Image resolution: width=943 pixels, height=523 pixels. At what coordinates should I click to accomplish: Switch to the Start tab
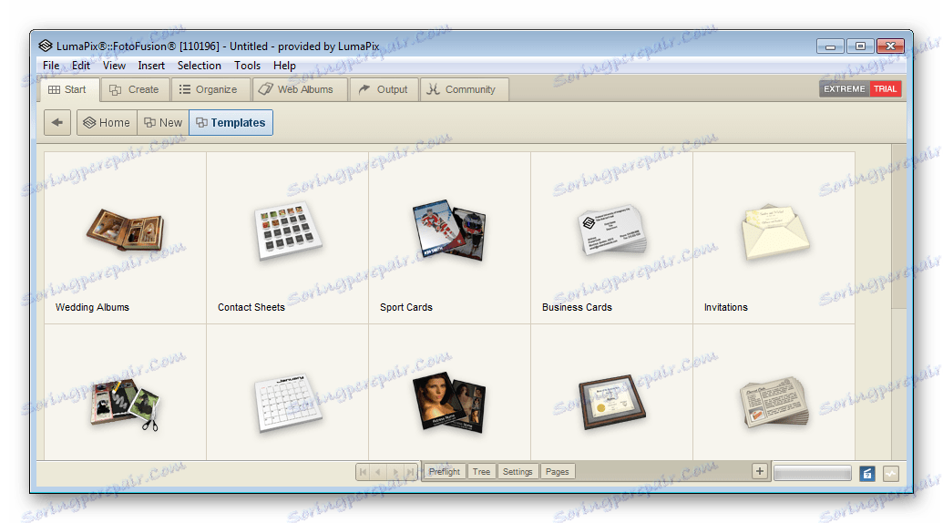(68, 89)
